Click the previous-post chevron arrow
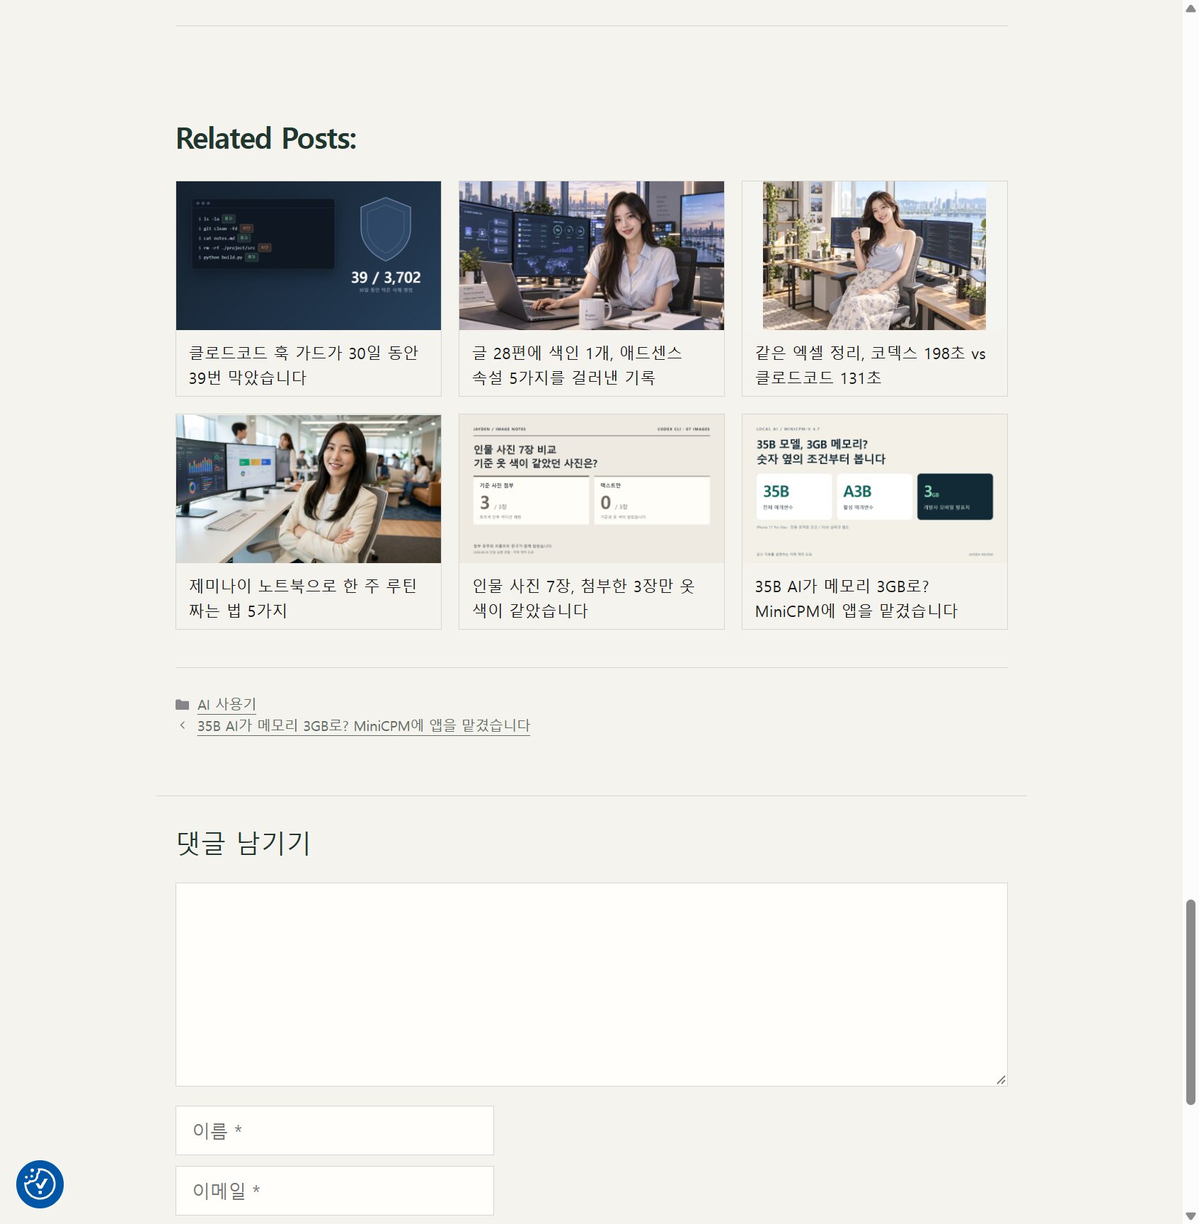The width and height of the screenshot is (1199, 1224). point(183,725)
